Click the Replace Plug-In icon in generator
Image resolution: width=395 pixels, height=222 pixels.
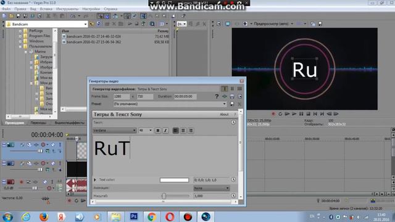[x=225, y=96]
